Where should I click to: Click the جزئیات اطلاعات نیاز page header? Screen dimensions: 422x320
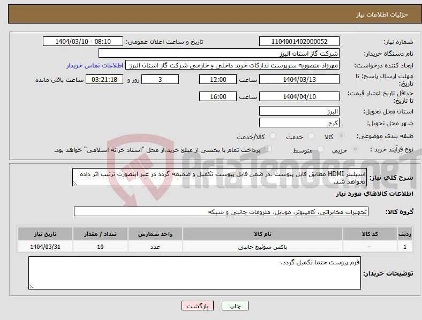[382, 14]
